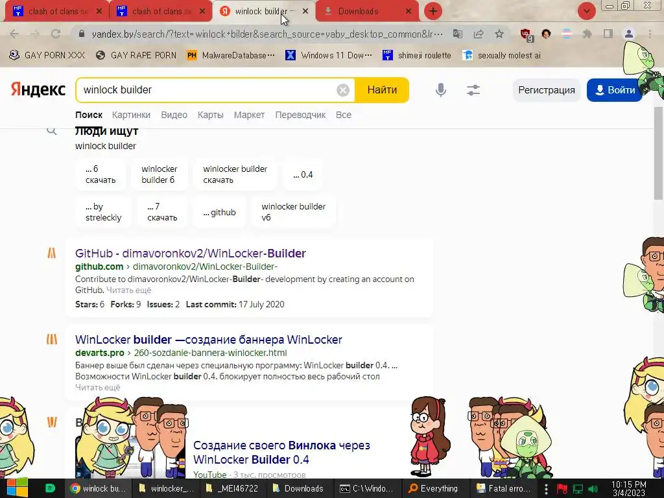
Task: Open a new tab with the plus button
Action: click(x=433, y=11)
